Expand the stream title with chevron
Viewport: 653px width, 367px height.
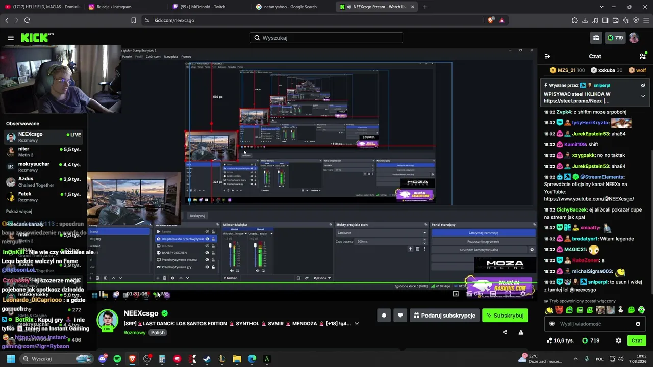click(x=357, y=324)
